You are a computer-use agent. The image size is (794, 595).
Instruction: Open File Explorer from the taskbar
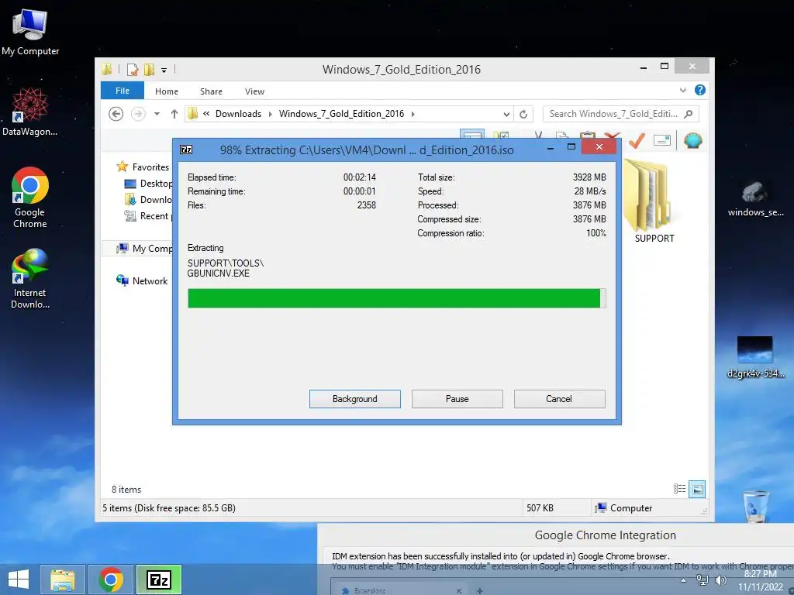tap(63, 580)
